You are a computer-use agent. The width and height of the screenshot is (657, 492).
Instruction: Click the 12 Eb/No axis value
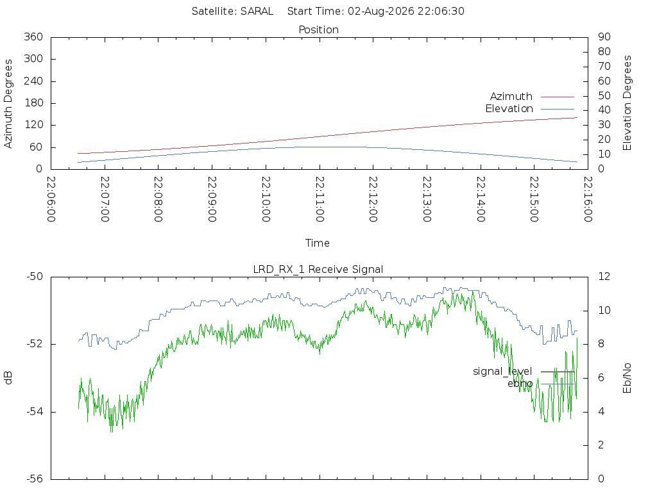(x=604, y=277)
